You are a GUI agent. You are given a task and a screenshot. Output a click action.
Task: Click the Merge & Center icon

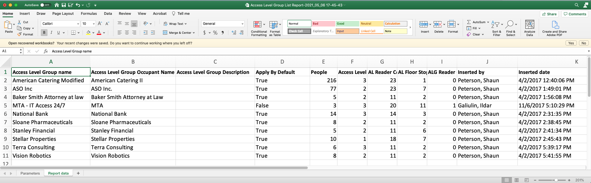(x=165, y=33)
